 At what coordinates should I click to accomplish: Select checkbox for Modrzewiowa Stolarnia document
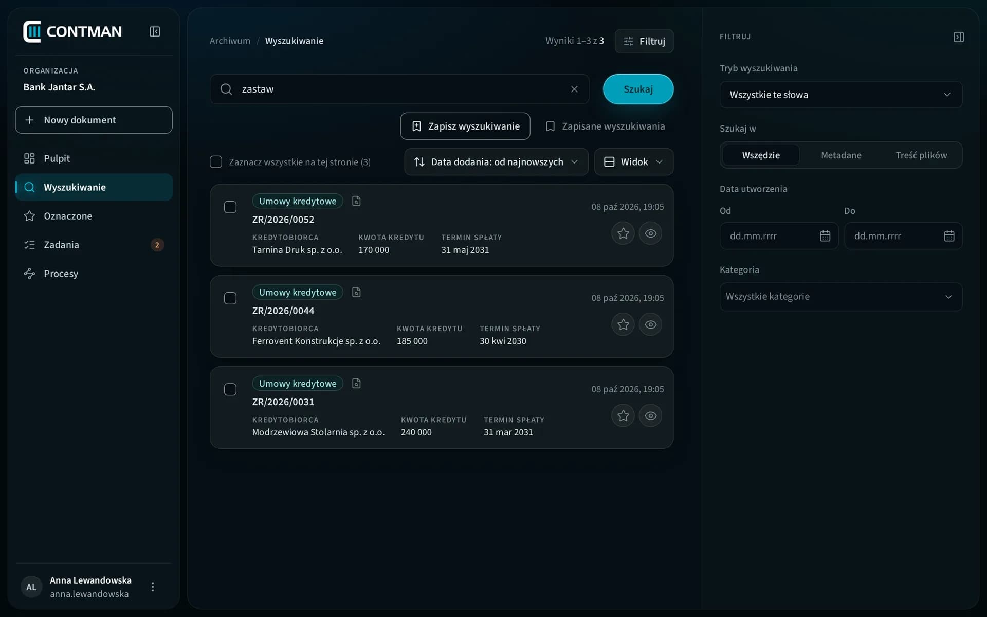[x=230, y=389]
